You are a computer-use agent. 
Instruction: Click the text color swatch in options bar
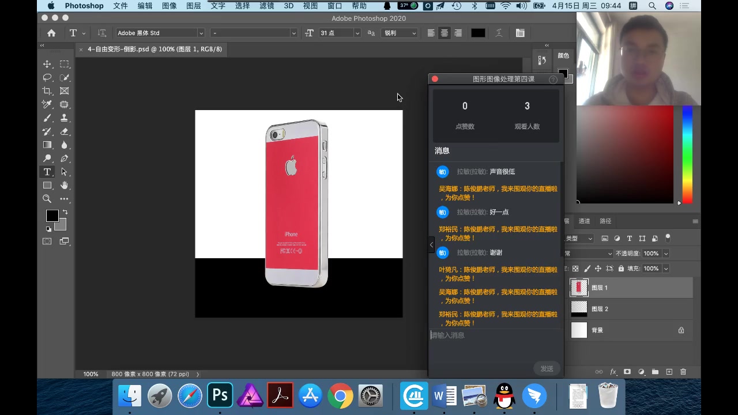[478, 33]
